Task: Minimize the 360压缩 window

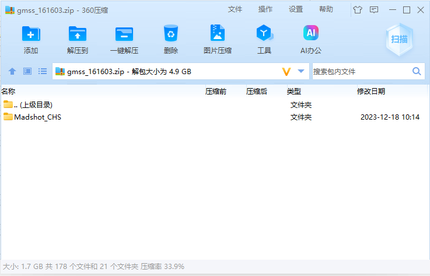Action: click(393, 10)
